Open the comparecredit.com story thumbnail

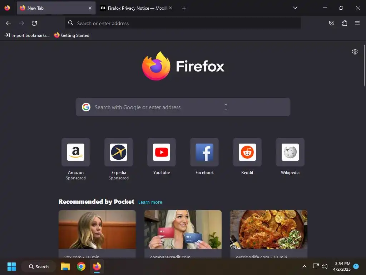pos(183,230)
